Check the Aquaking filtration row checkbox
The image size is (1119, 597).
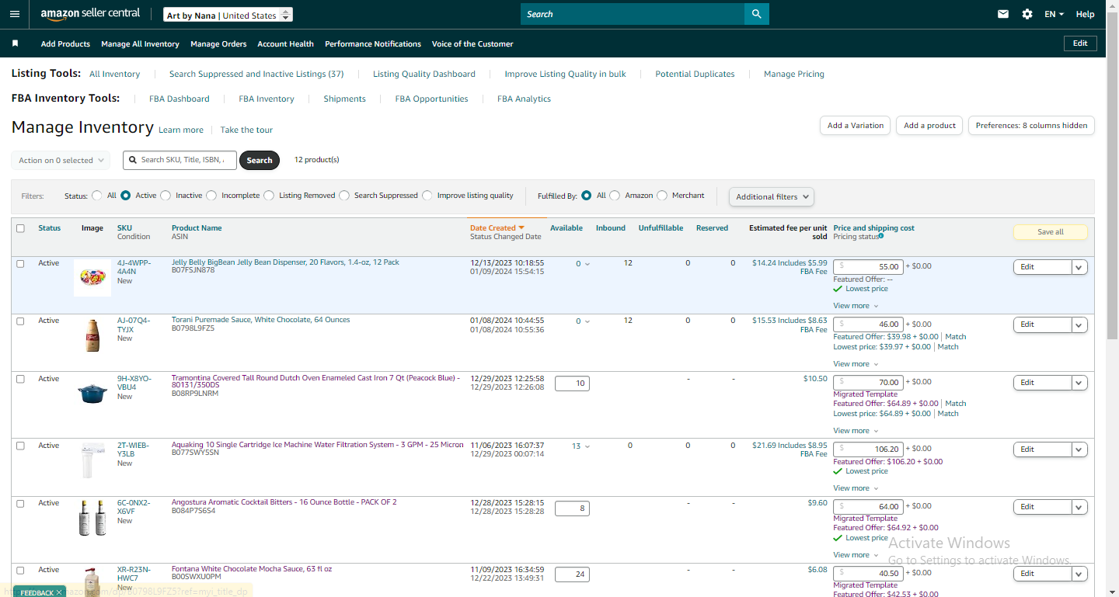pyautogui.click(x=20, y=446)
